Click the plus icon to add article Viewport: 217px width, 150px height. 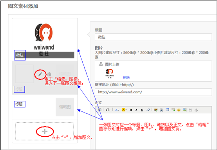tap(45, 131)
